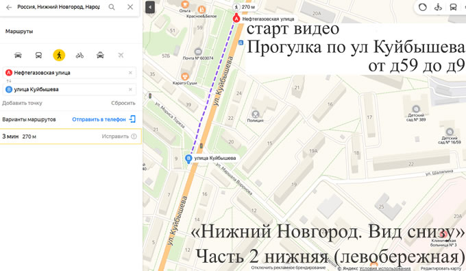The width and height of the screenshot is (466, 271).
Task: Click traffic light icon on ул. Куйбышева
Action: (x=201, y=145)
